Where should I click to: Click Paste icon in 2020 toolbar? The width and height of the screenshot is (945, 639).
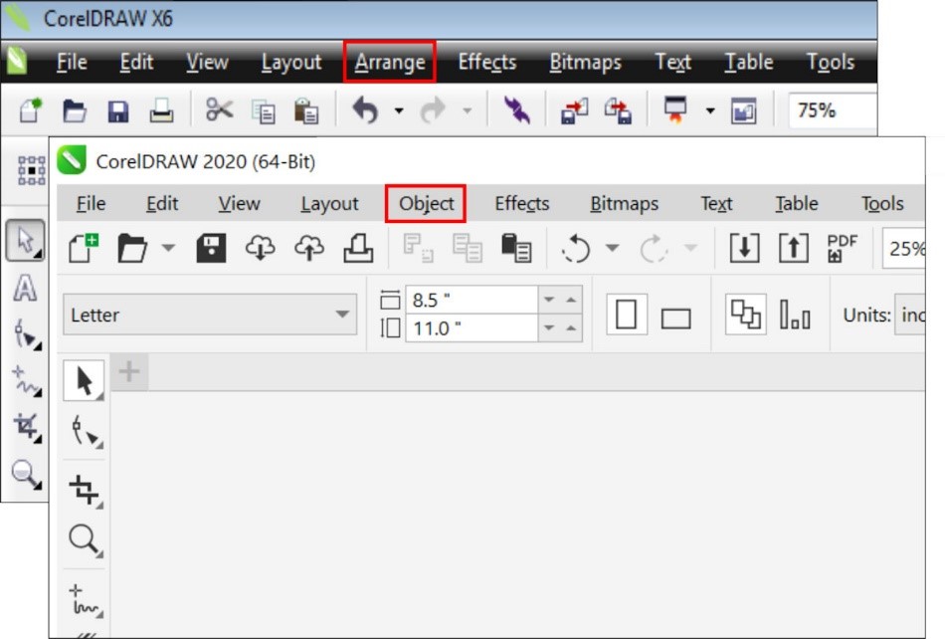pos(516,248)
